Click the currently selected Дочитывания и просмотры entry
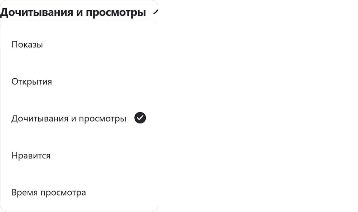This screenshot has width=358, height=212. coord(69,118)
